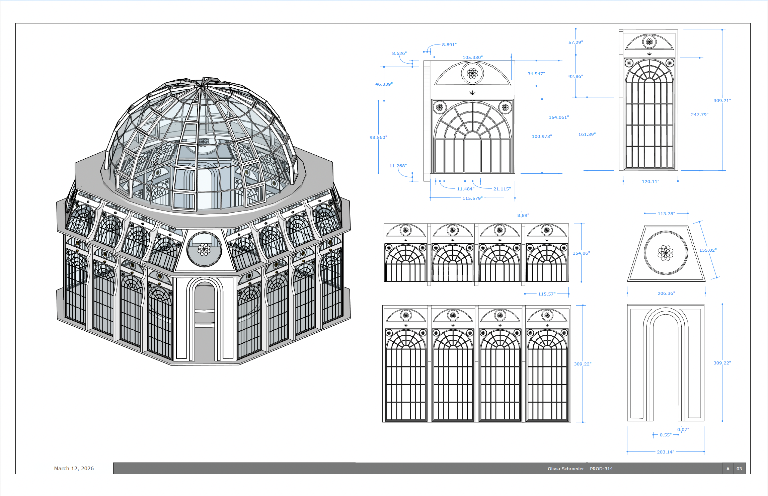The height and width of the screenshot is (496, 768).
Task: Click the 154.06" dimension text
Action: [x=581, y=253]
